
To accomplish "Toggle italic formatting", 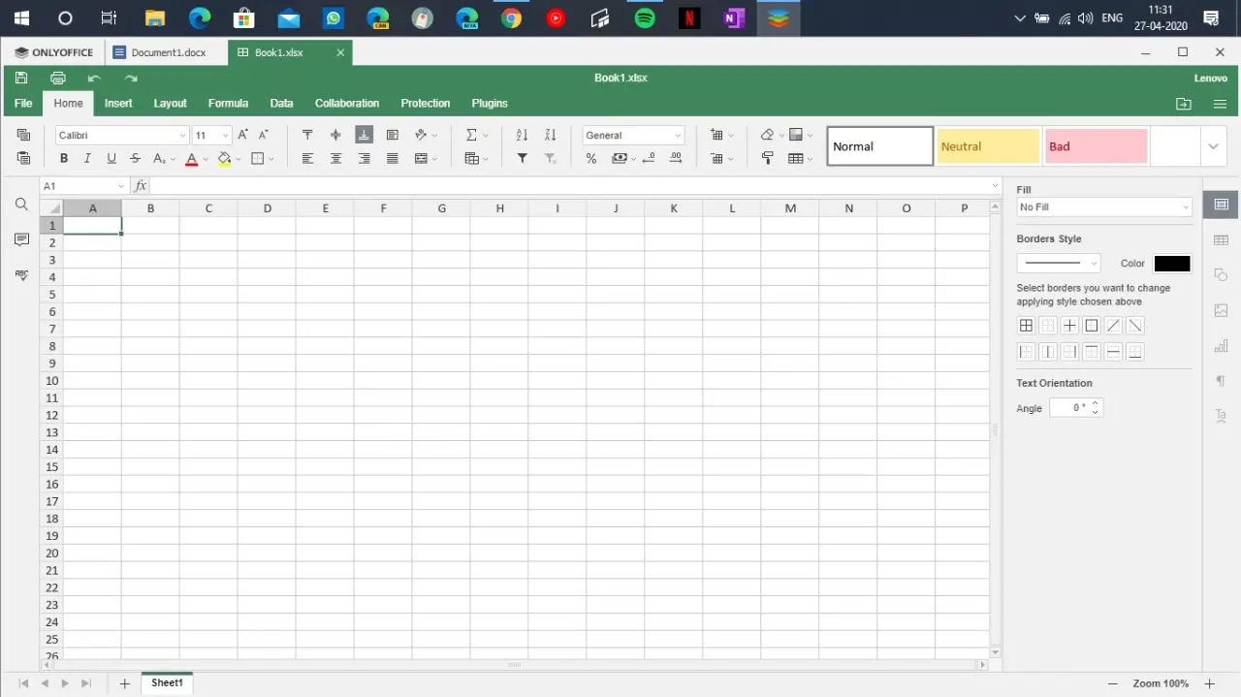I will tap(87, 158).
